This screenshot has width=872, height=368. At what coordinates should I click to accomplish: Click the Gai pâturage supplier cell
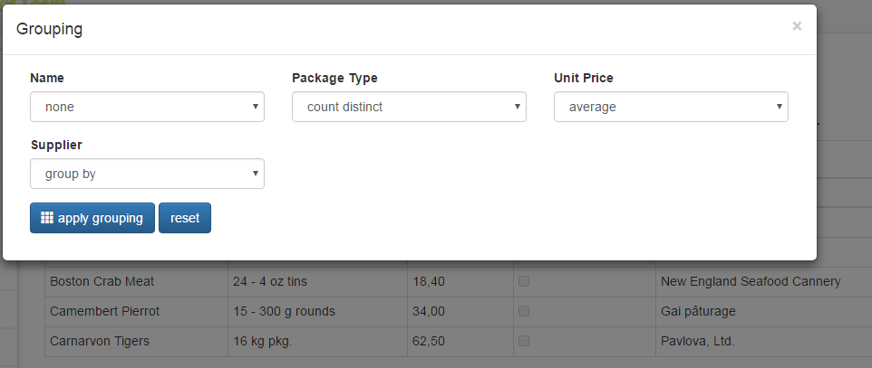coord(763,311)
